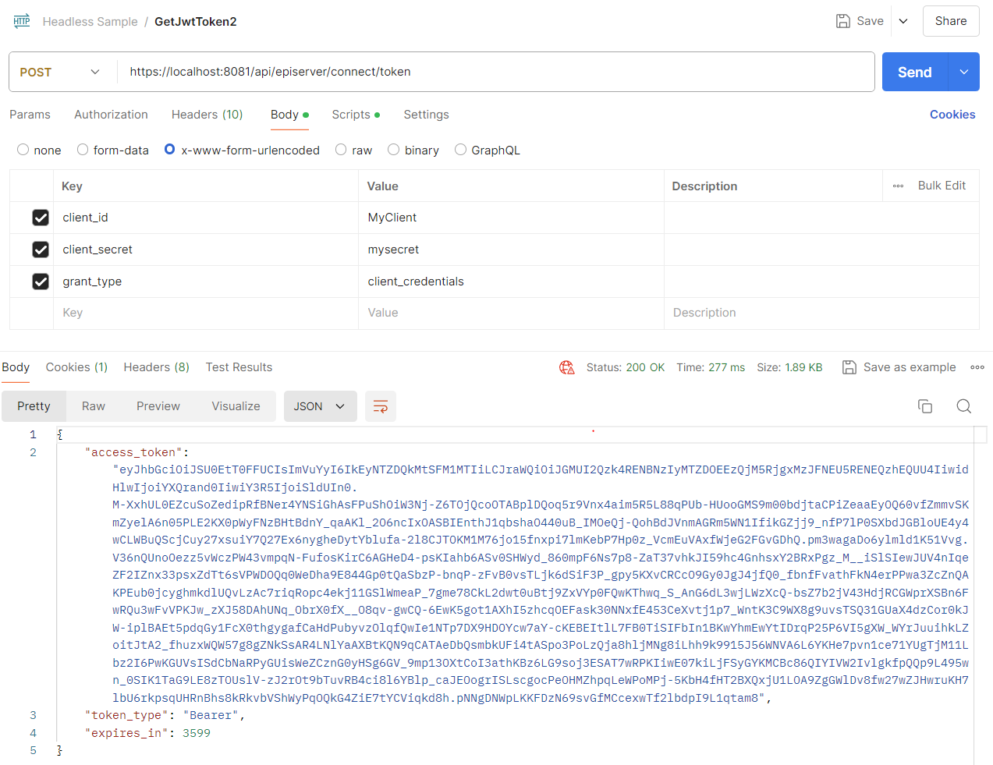Open the response Test Results tab
This screenshot has width=993, height=765.
239,367
